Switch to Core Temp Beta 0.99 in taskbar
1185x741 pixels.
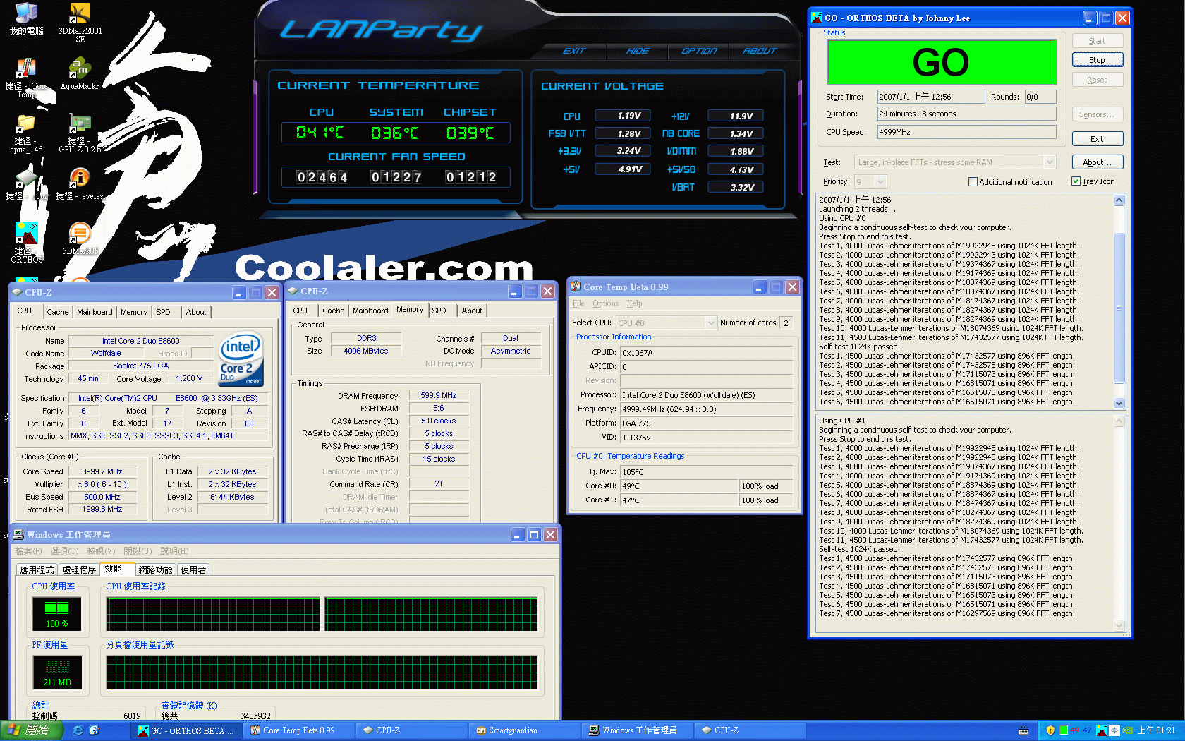click(298, 730)
